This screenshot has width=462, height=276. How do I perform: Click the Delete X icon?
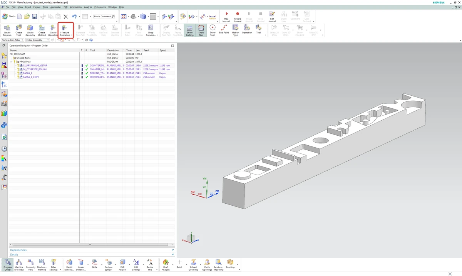[65, 17]
